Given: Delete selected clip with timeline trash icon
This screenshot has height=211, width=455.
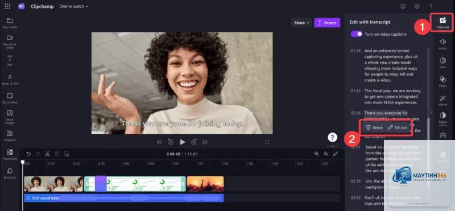Looking at the screenshot, I should point(57,154).
